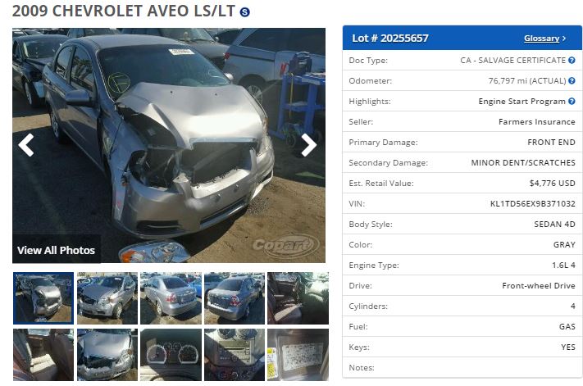The width and height of the screenshot is (583, 386).
Task: Select fifth thumbnail showing front seat interior
Action: coord(298,298)
